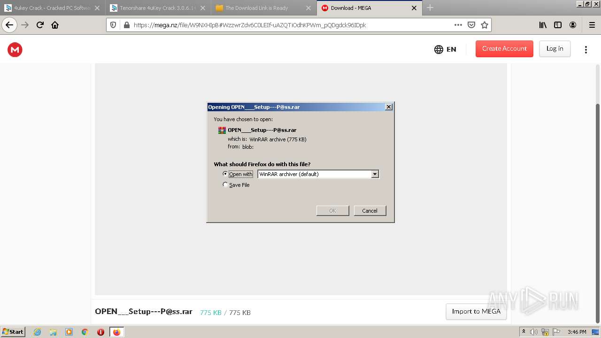601x338 pixels.
Task: Click the volume speaker tray icon
Action: point(534,332)
